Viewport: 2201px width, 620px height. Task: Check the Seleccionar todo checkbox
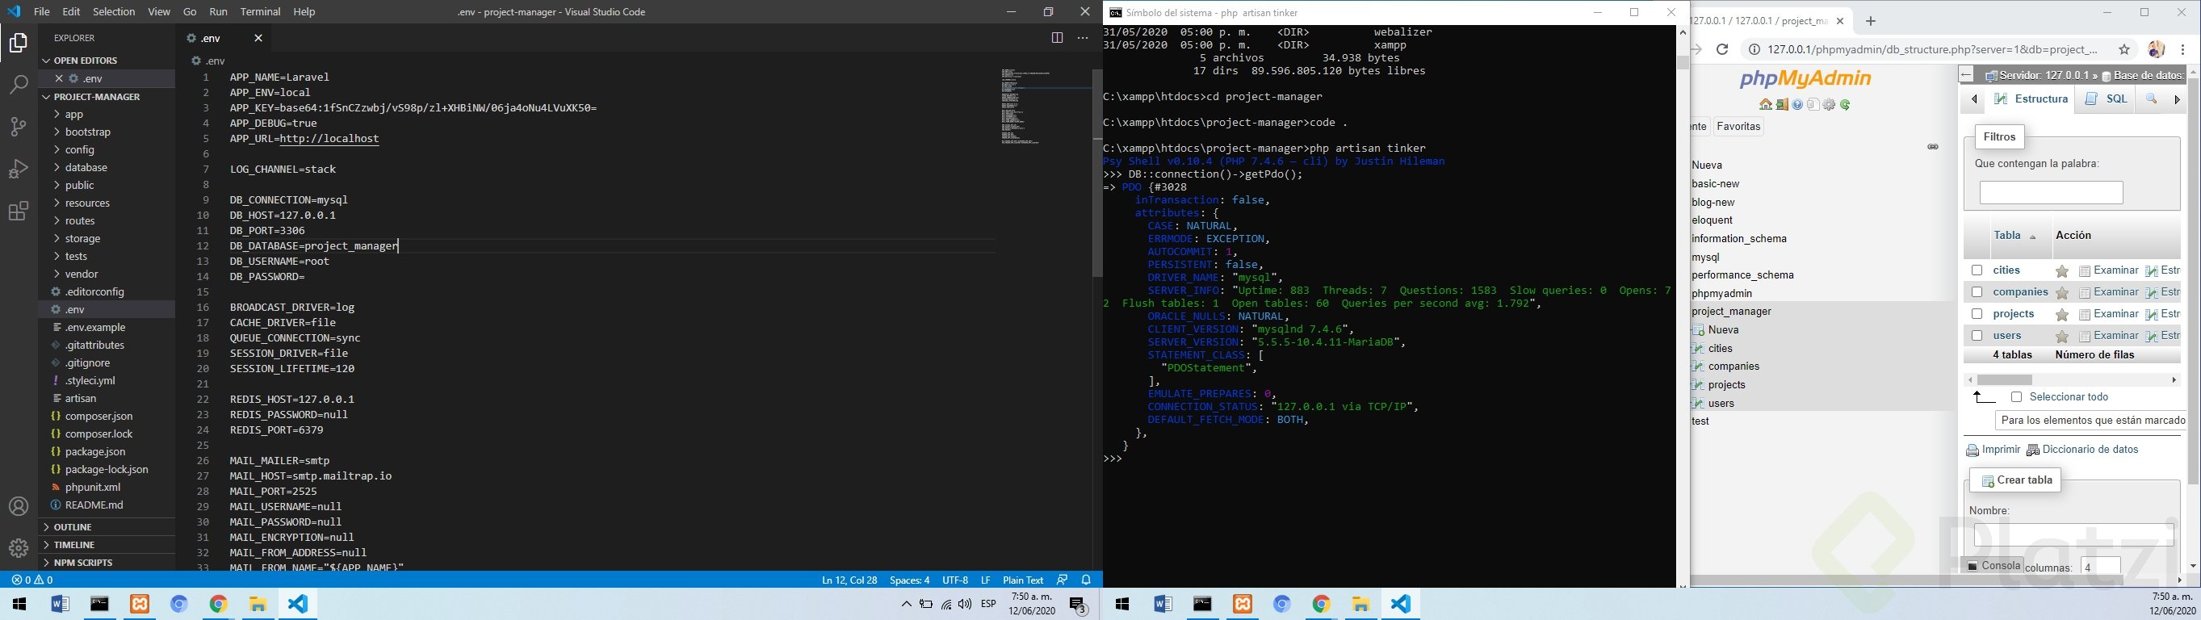click(2016, 397)
